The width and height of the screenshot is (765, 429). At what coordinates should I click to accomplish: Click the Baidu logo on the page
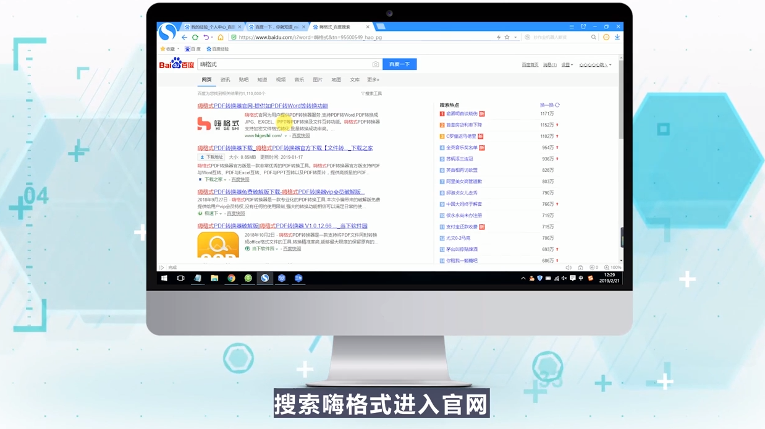177,64
